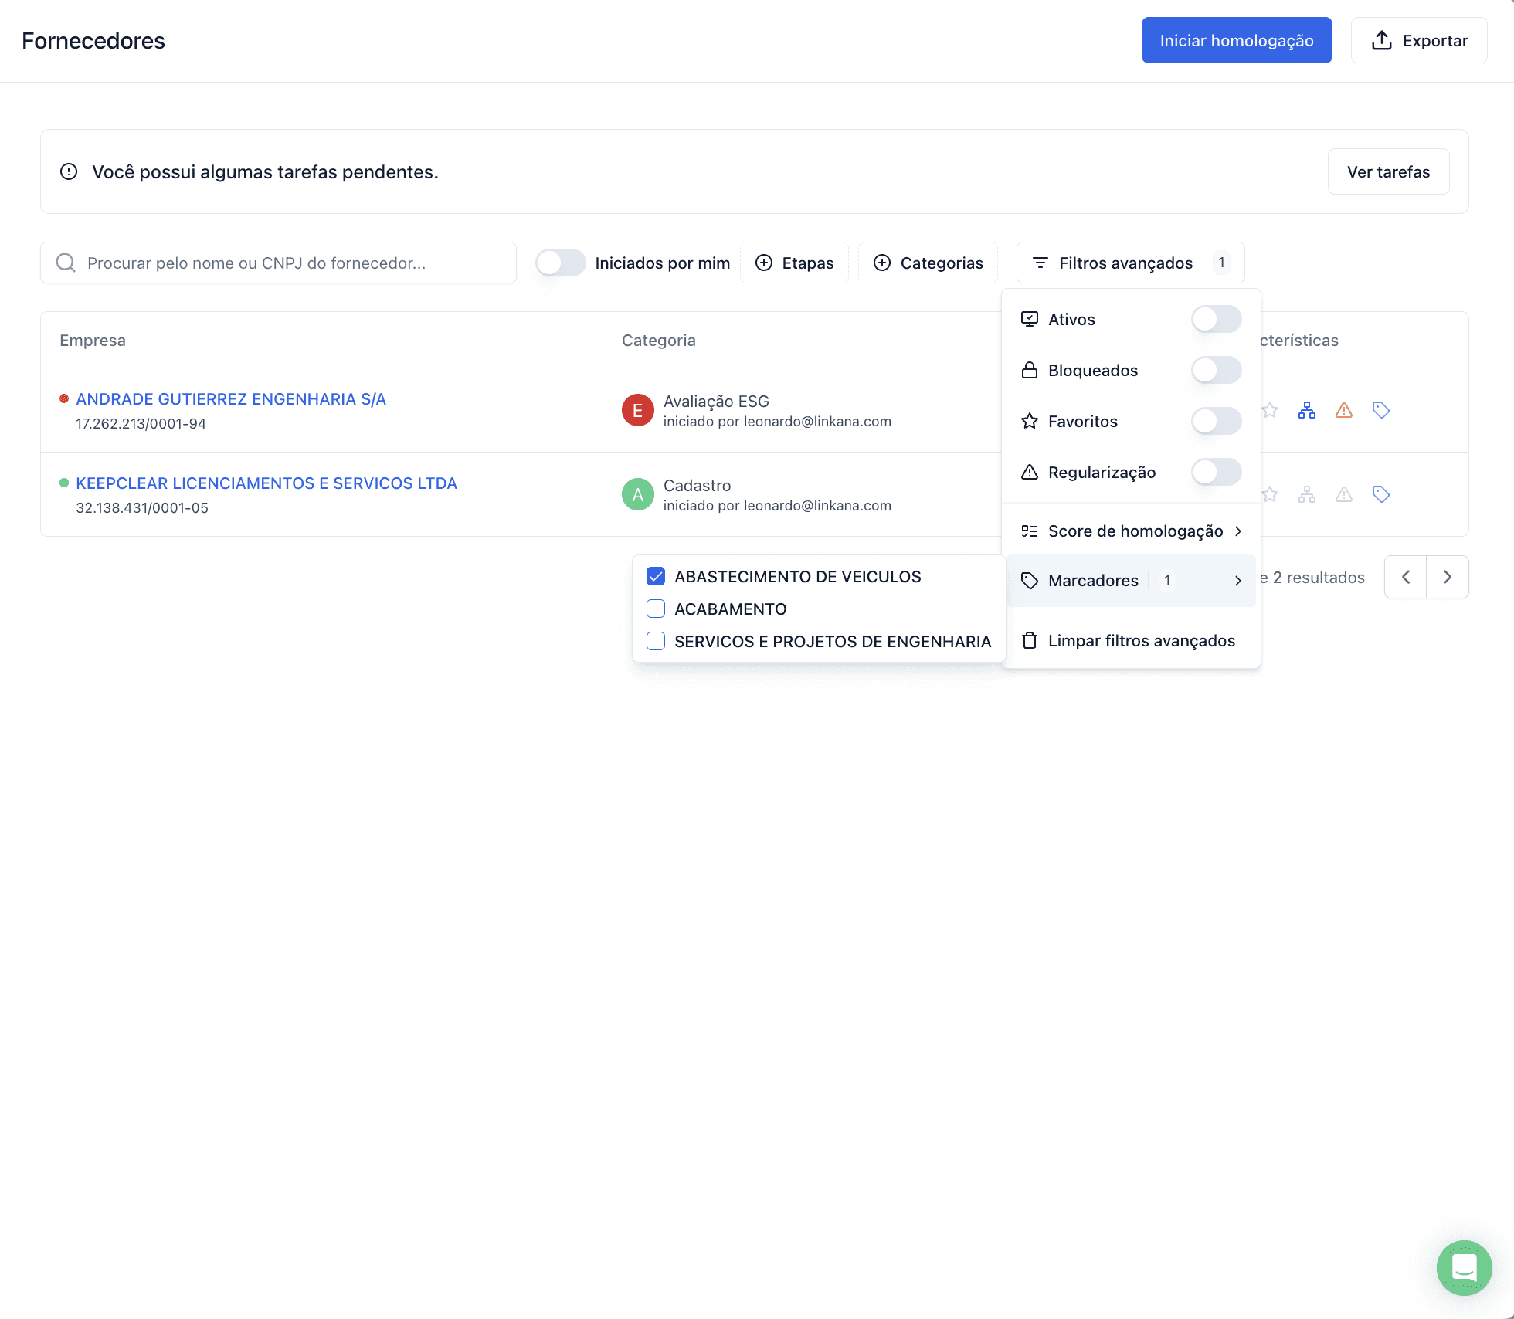Expand Score de homologação submenu

click(x=1132, y=531)
